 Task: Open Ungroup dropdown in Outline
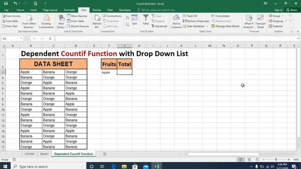point(286,21)
